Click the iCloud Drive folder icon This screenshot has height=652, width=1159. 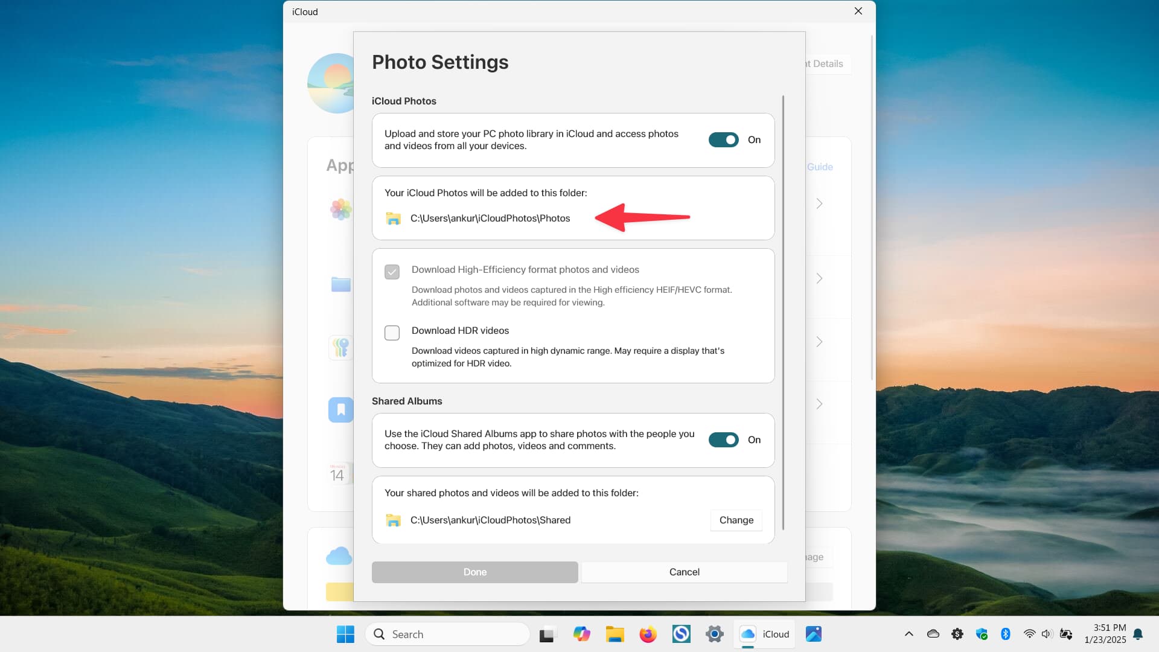tap(340, 284)
